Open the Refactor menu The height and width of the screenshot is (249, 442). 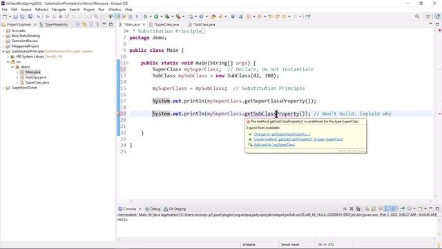tap(41, 9)
